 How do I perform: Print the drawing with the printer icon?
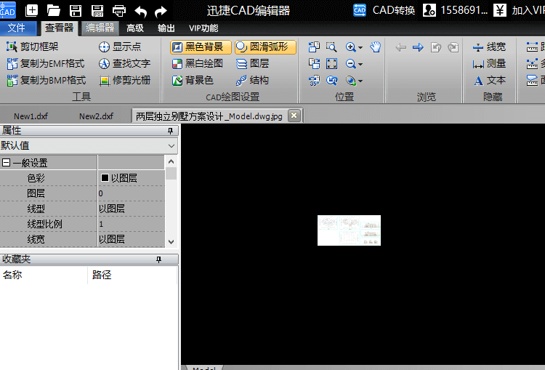click(x=119, y=11)
